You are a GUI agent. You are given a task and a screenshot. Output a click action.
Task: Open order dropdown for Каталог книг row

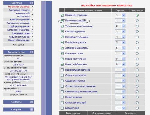click(x=120, y=108)
